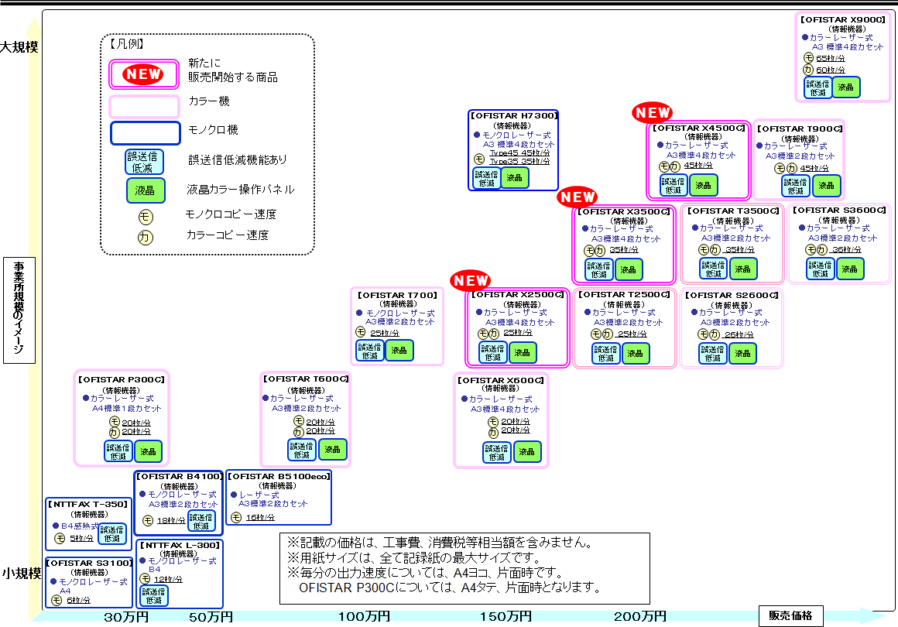Image resolution: width=898 pixels, height=627 pixels.
Task: Click the 液晶 badge in OFISTAR T900C box
Action: pyautogui.click(x=827, y=186)
